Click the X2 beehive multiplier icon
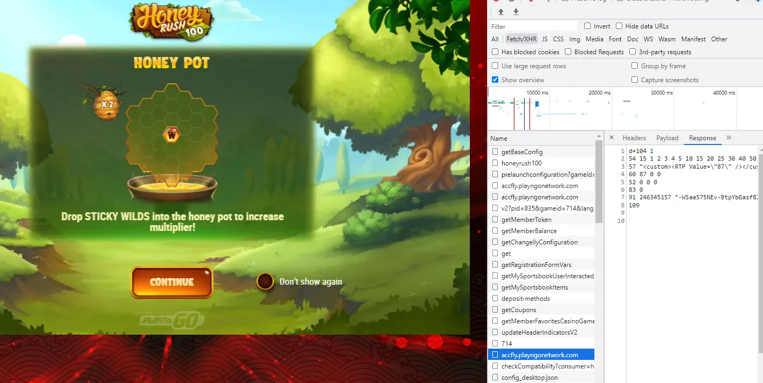Screen dimensions: 763x383 [107, 104]
